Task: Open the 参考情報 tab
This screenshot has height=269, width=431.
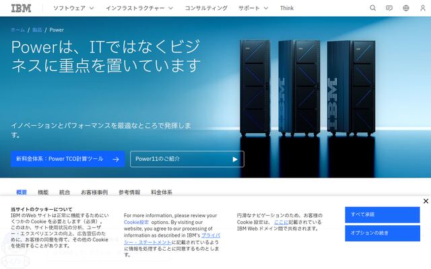Action: tap(129, 192)
